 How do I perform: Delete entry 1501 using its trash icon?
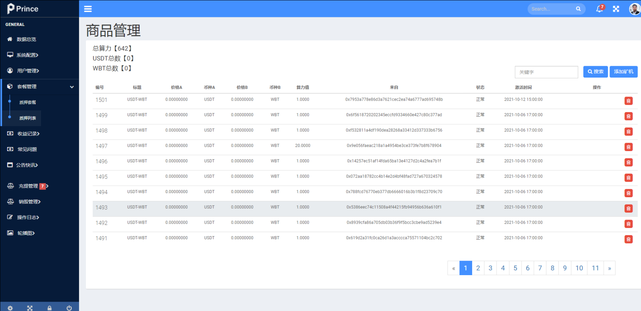pos(629,101)
